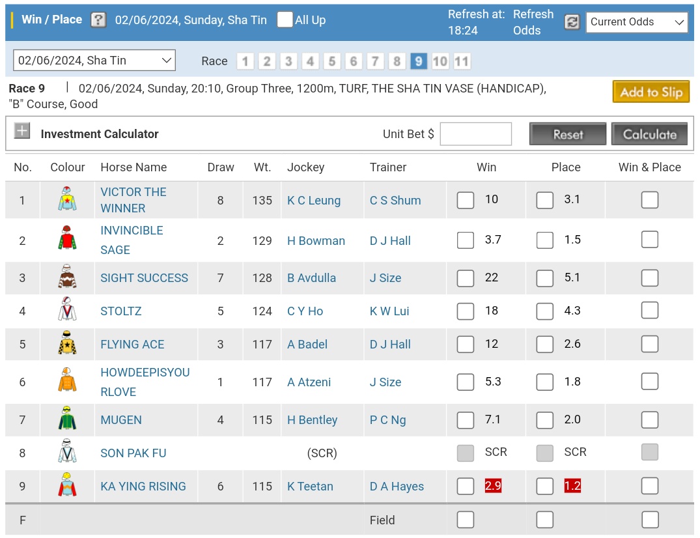Open jockey K Teetan's link
The width and height of the screenshot is (700, 538).
pos(310,486)
